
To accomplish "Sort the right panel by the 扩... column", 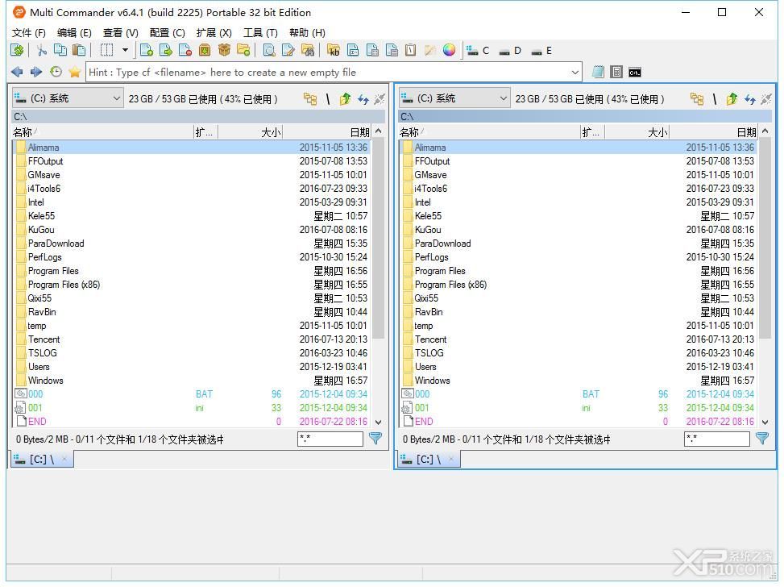I will [x=592, y=132].
